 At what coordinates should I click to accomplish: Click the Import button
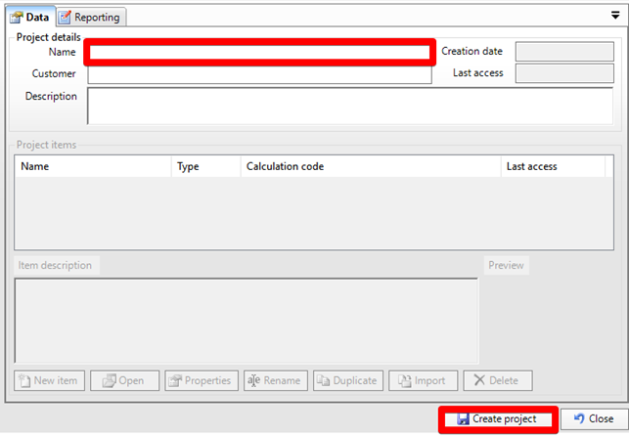424,380
